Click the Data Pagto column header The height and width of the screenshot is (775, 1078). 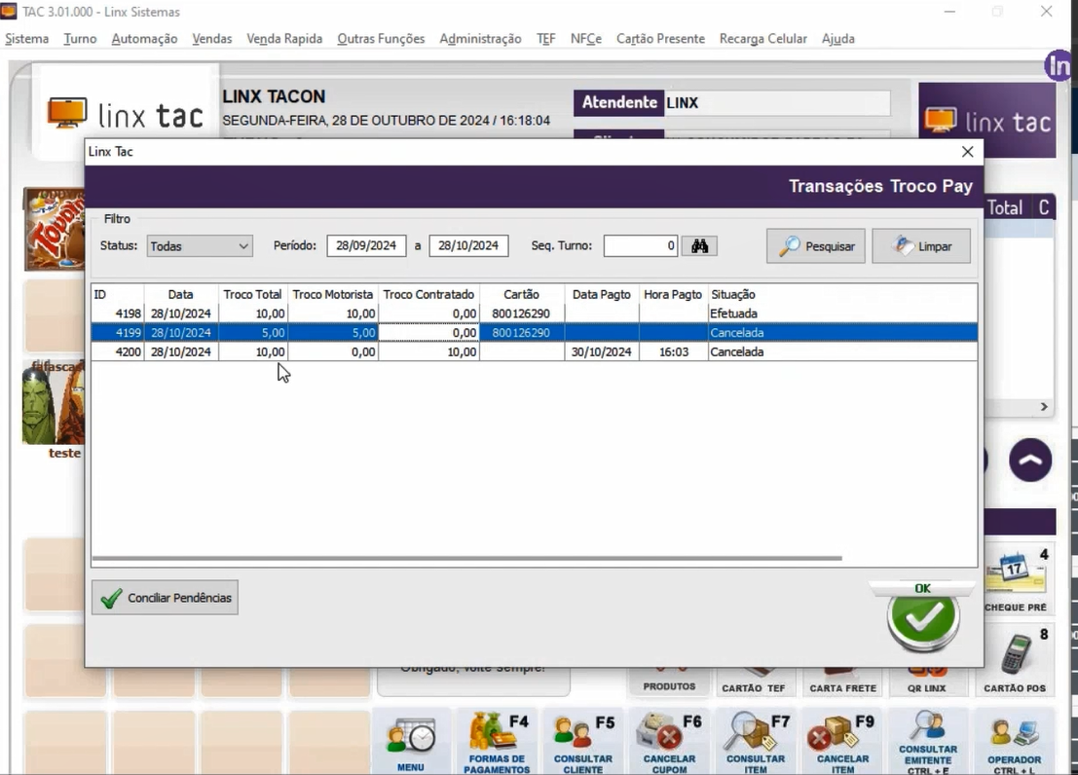pos(602,294)
